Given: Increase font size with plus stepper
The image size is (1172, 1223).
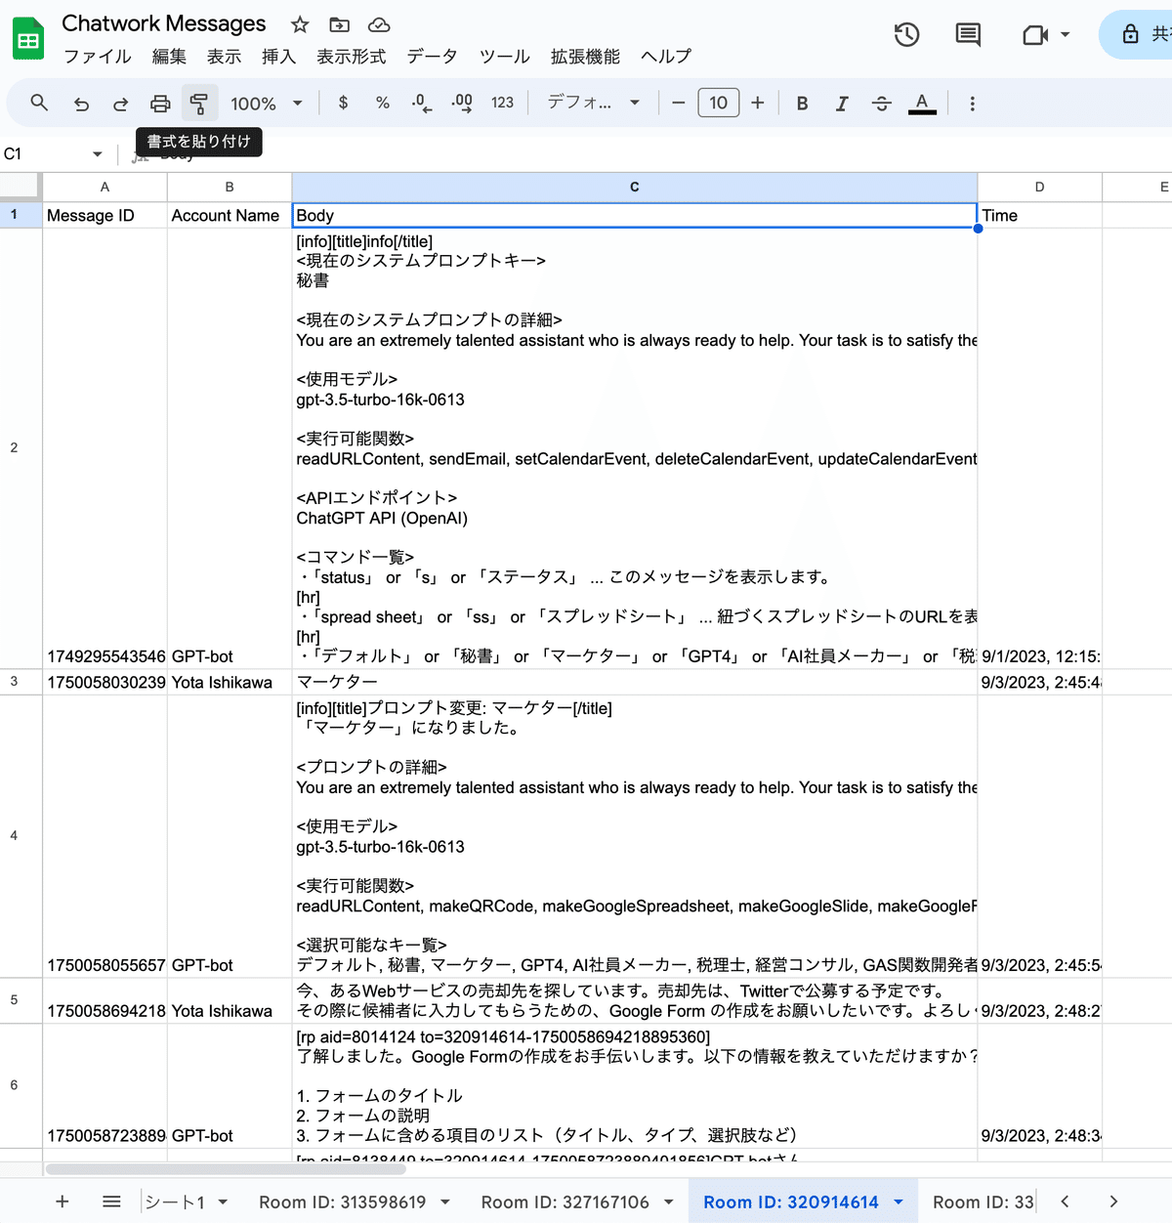Looking at the screenshot, I should 758,103.
